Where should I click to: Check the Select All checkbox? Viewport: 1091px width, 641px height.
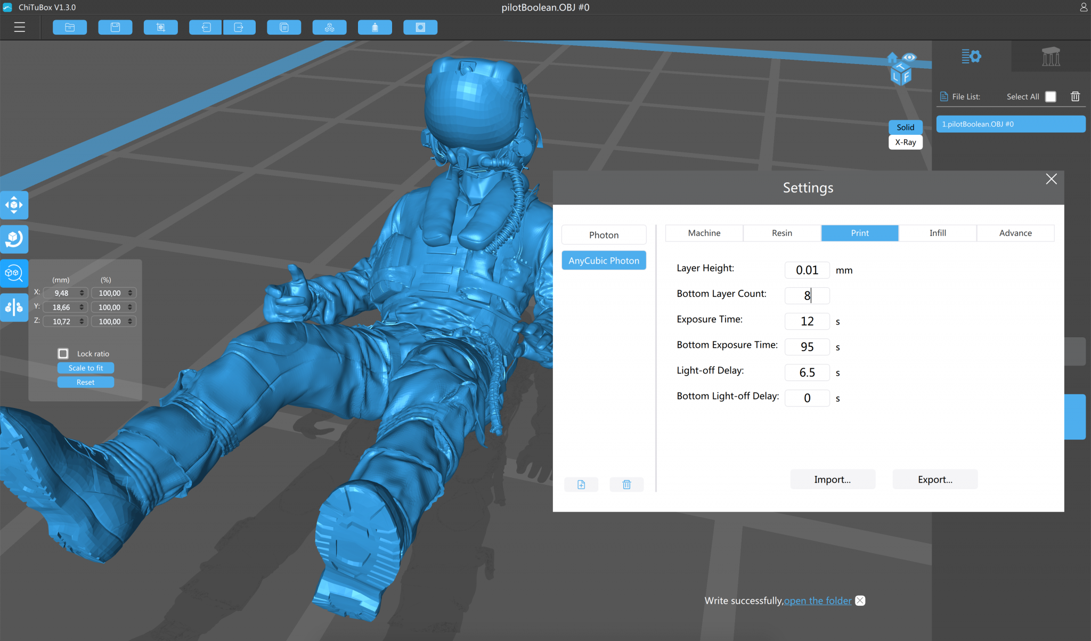click(x=1051, y=96)
